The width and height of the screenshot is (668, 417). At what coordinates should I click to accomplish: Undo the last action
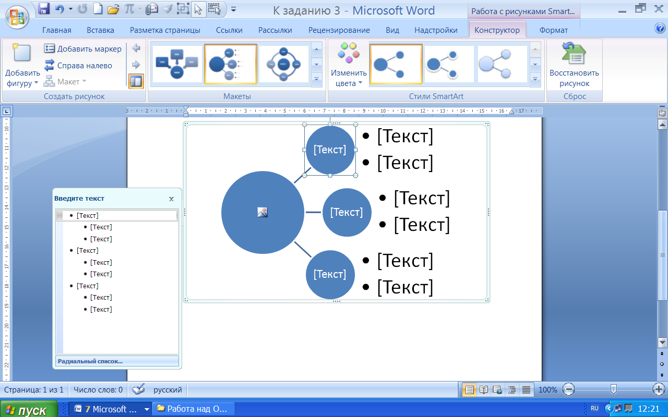coord(59,9)
